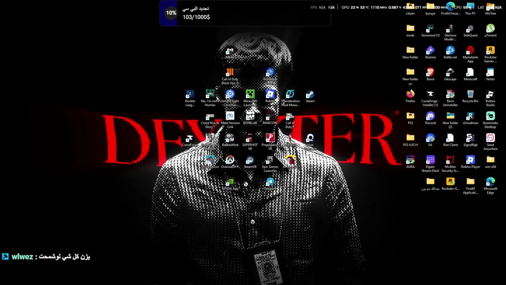
Task: Open Revo Uninstaller
Action: click(450, 98)
